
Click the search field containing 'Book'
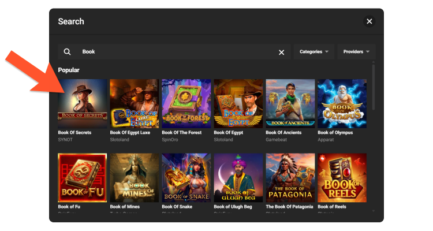173,52
